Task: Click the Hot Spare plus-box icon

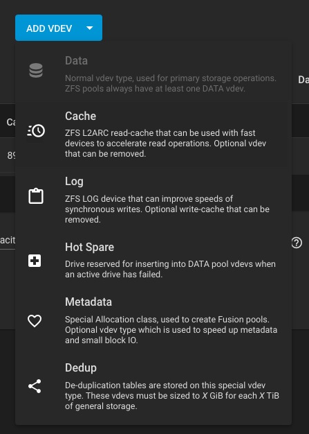Action: 35,261
